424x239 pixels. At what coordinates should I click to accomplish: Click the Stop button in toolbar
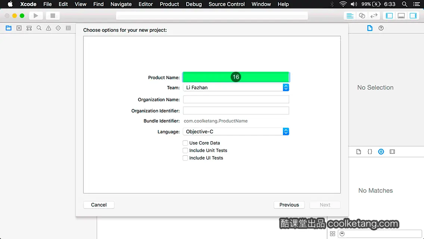[x=53, y=16]
